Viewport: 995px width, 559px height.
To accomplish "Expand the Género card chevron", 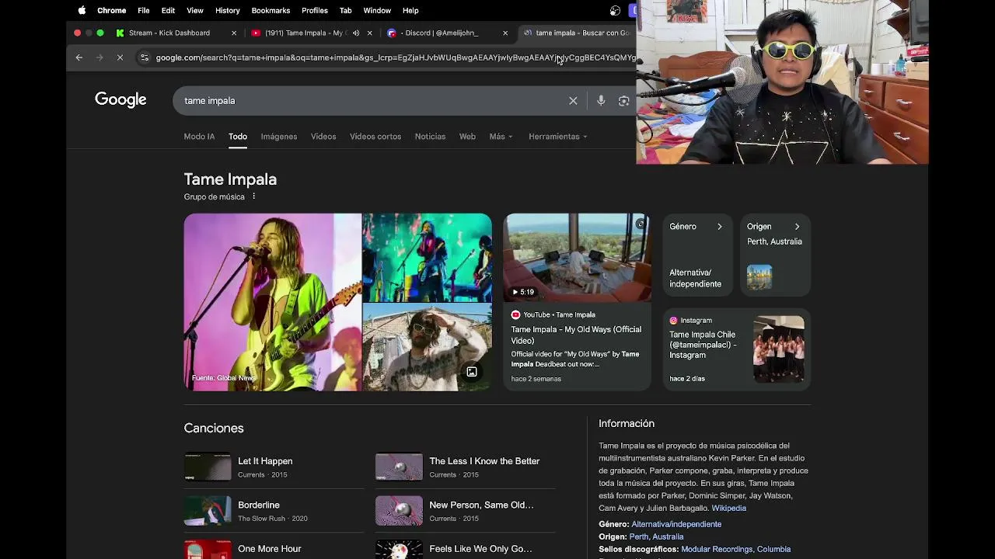I will click(719, 227).
